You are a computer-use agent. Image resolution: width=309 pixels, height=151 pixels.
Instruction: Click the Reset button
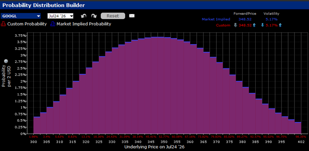click(x=113, y=16)
